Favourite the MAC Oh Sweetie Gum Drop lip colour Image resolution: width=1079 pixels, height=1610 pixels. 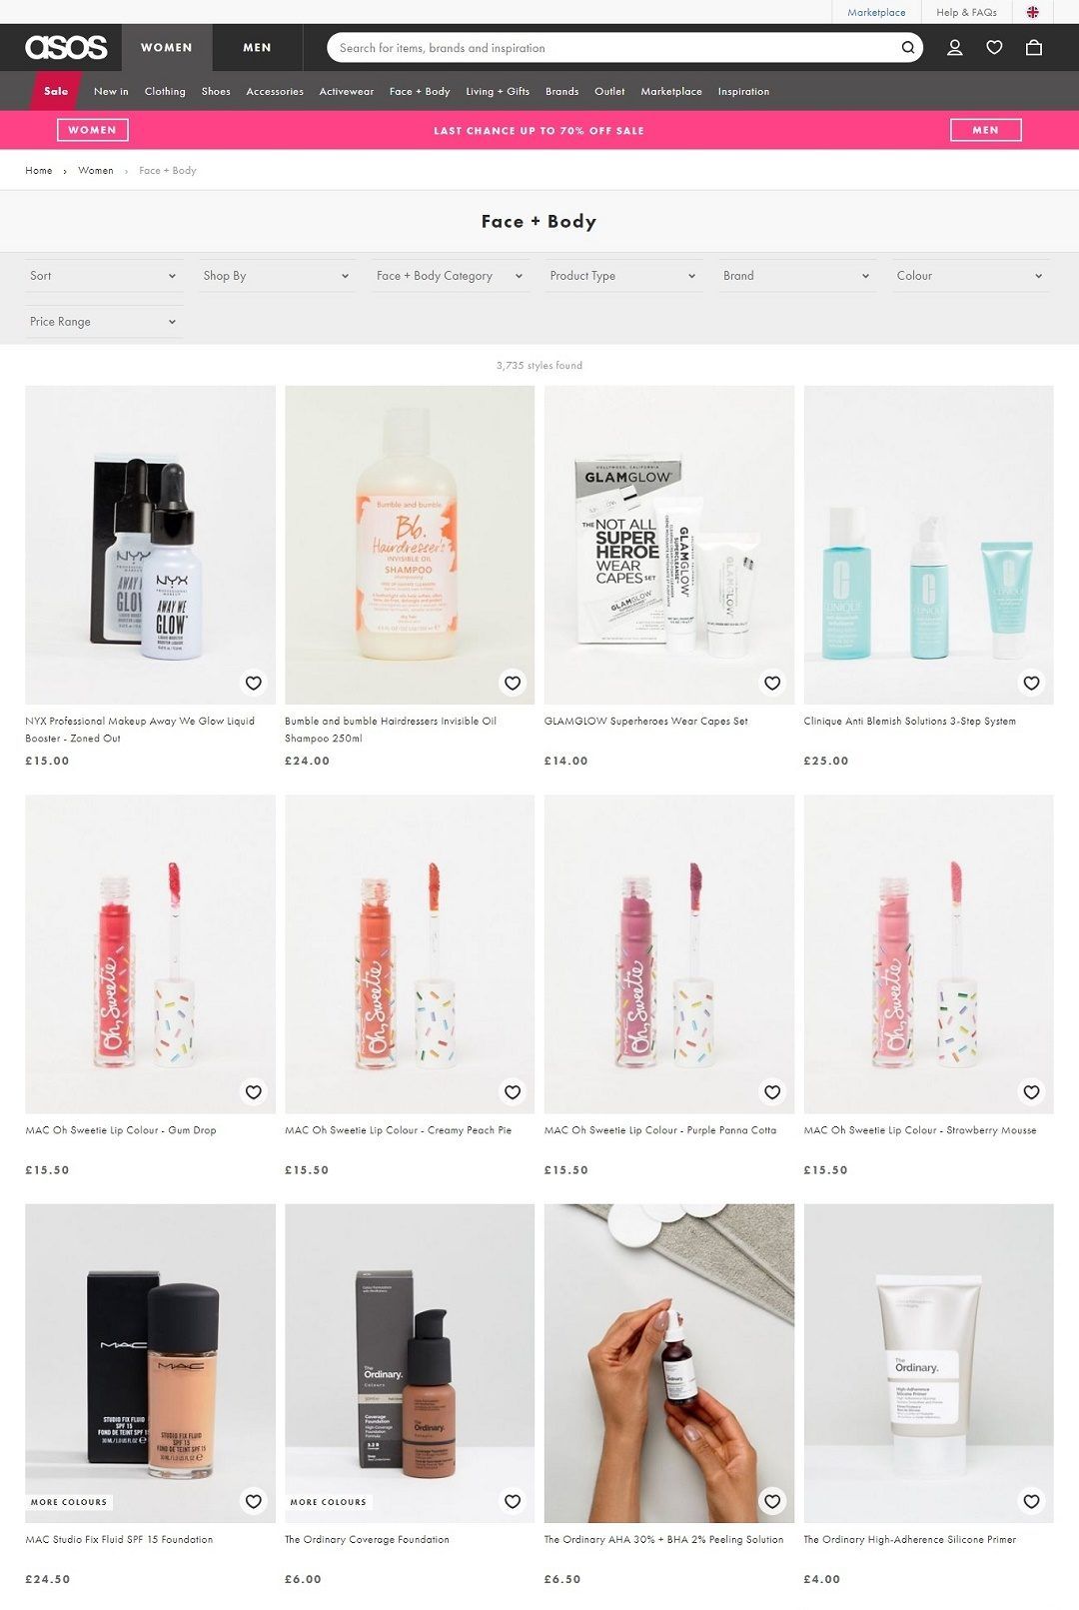coord(254,1092)
